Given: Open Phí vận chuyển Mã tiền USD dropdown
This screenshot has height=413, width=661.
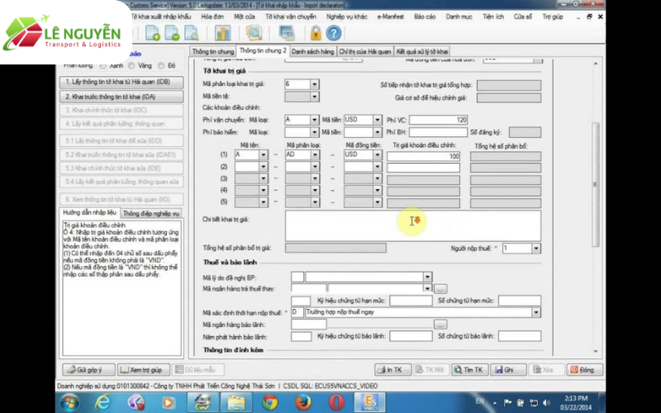Looking at the screenshot, I should 378,120.
